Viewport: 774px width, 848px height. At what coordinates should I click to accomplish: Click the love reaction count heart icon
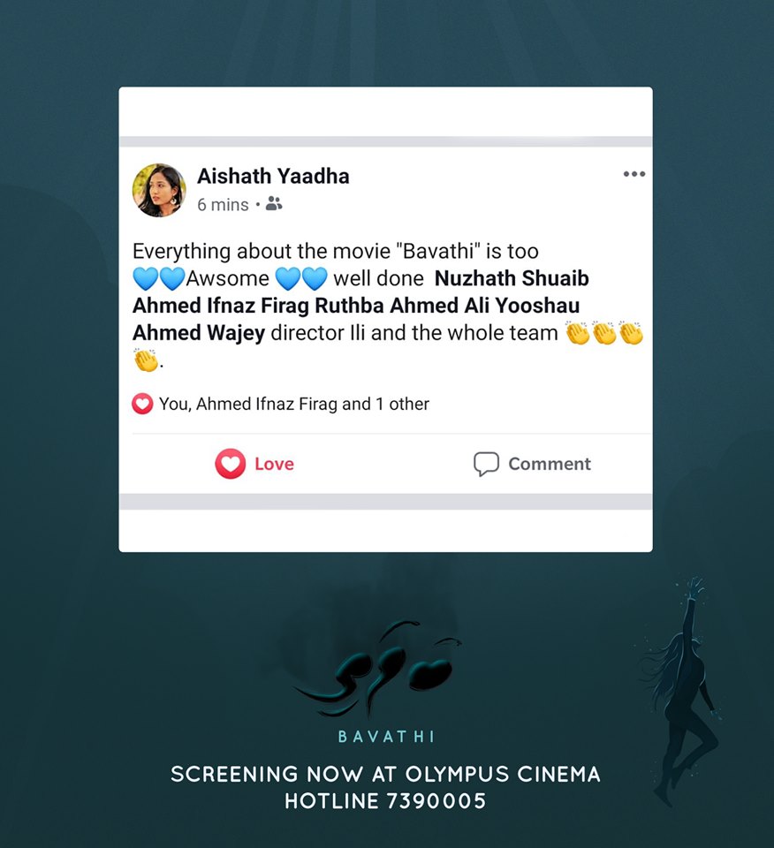click(x=142, y=404)
